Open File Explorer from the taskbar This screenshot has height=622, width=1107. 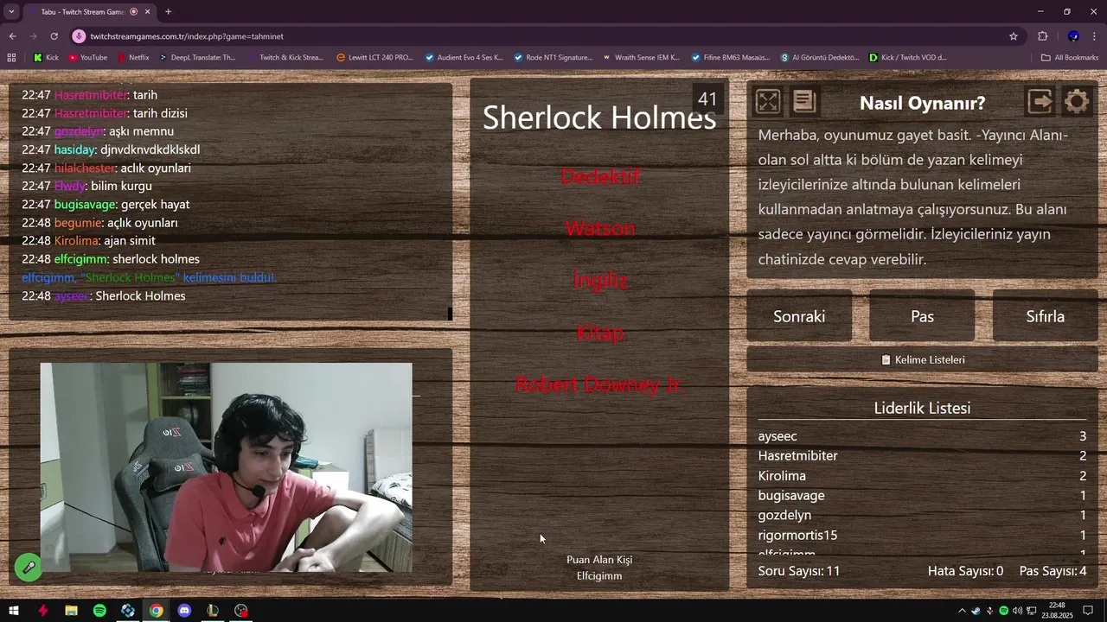[71, 611]
